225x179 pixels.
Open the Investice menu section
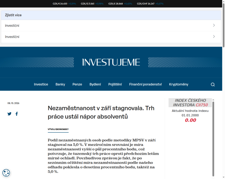[41, 84]
